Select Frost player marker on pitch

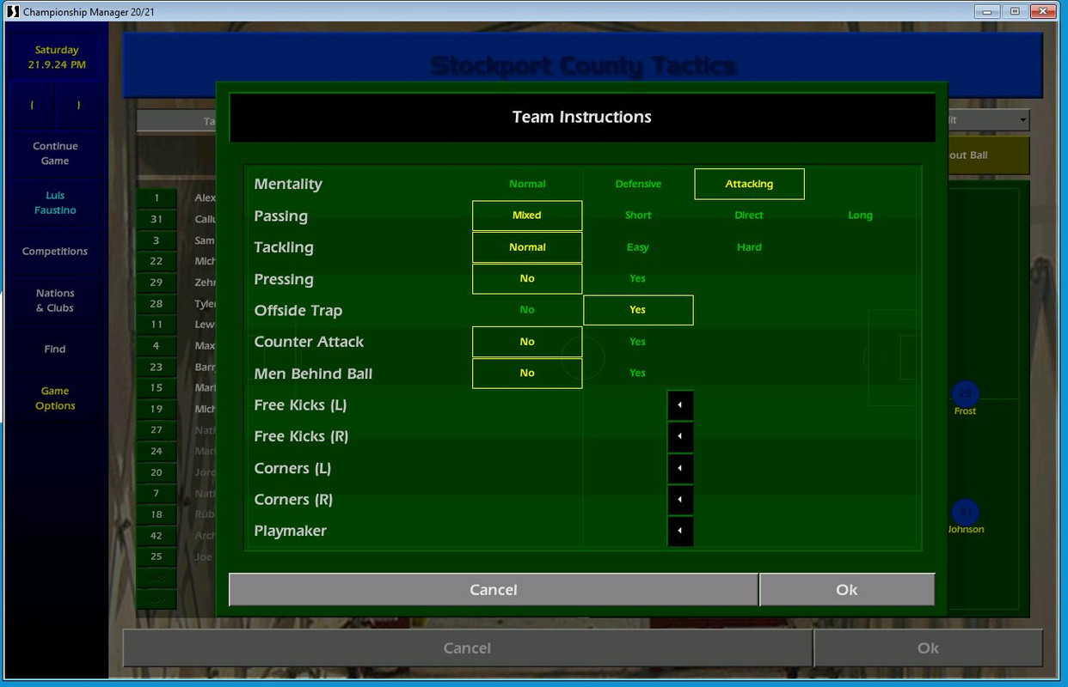tap(965, 394)
